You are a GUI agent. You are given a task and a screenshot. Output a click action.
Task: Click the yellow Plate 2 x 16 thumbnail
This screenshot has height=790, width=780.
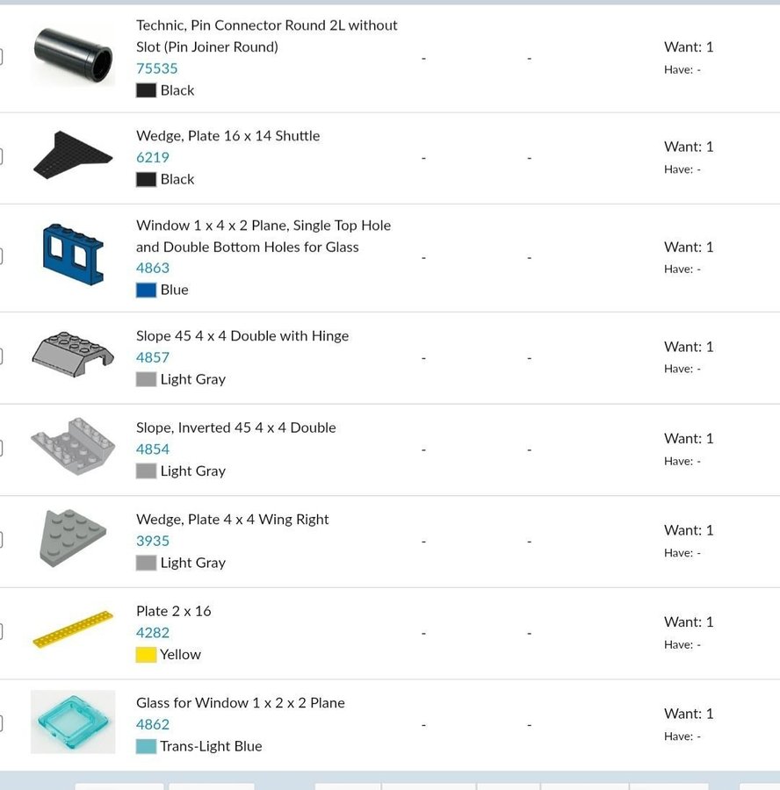73,629
